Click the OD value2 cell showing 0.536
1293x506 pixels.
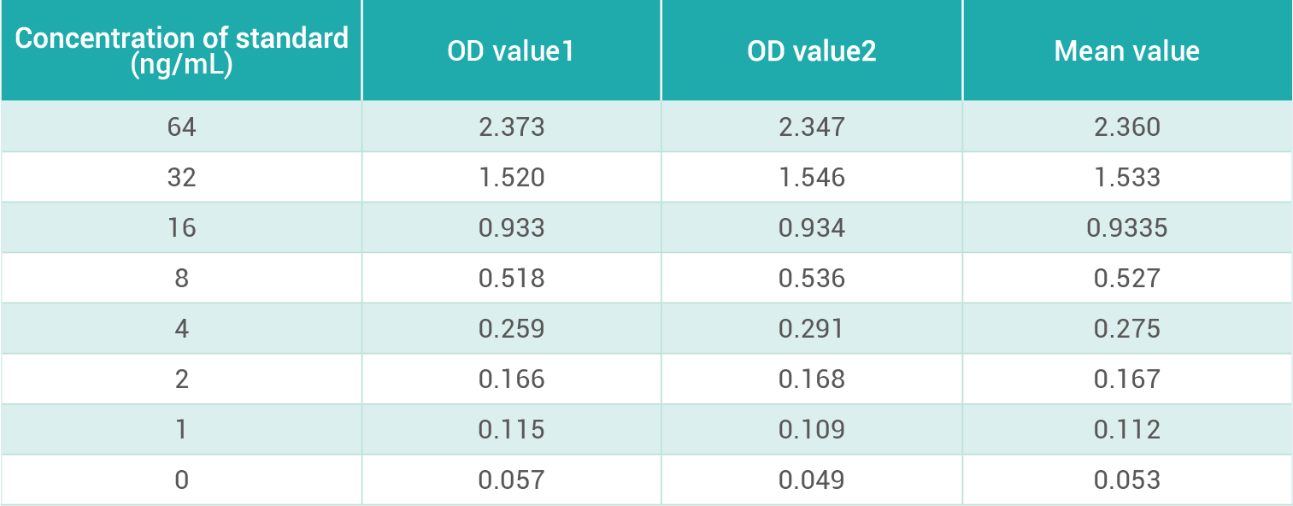click(811, 279)
